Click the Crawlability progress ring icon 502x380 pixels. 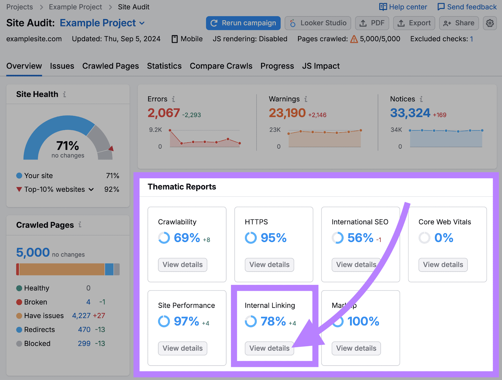[164, 238]
